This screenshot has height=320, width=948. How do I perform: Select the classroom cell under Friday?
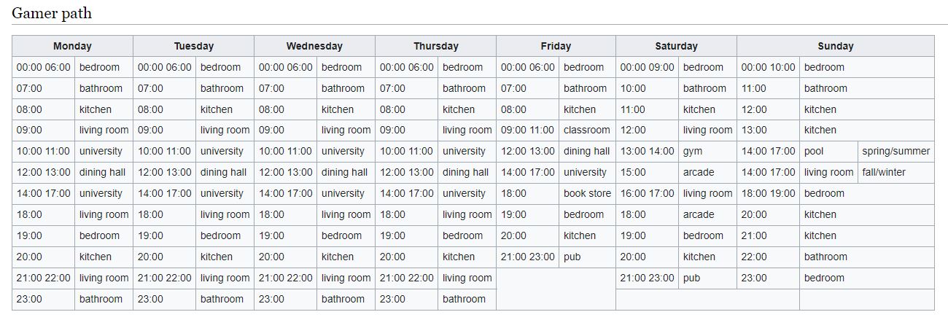(x=587, y=130)
